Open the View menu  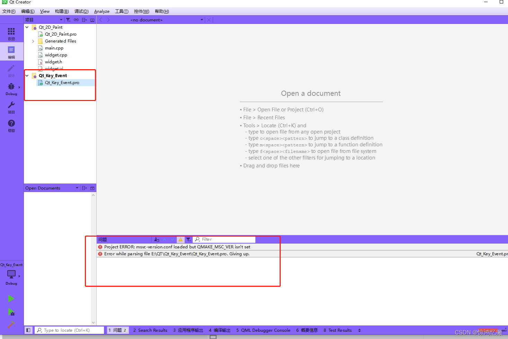45,11
